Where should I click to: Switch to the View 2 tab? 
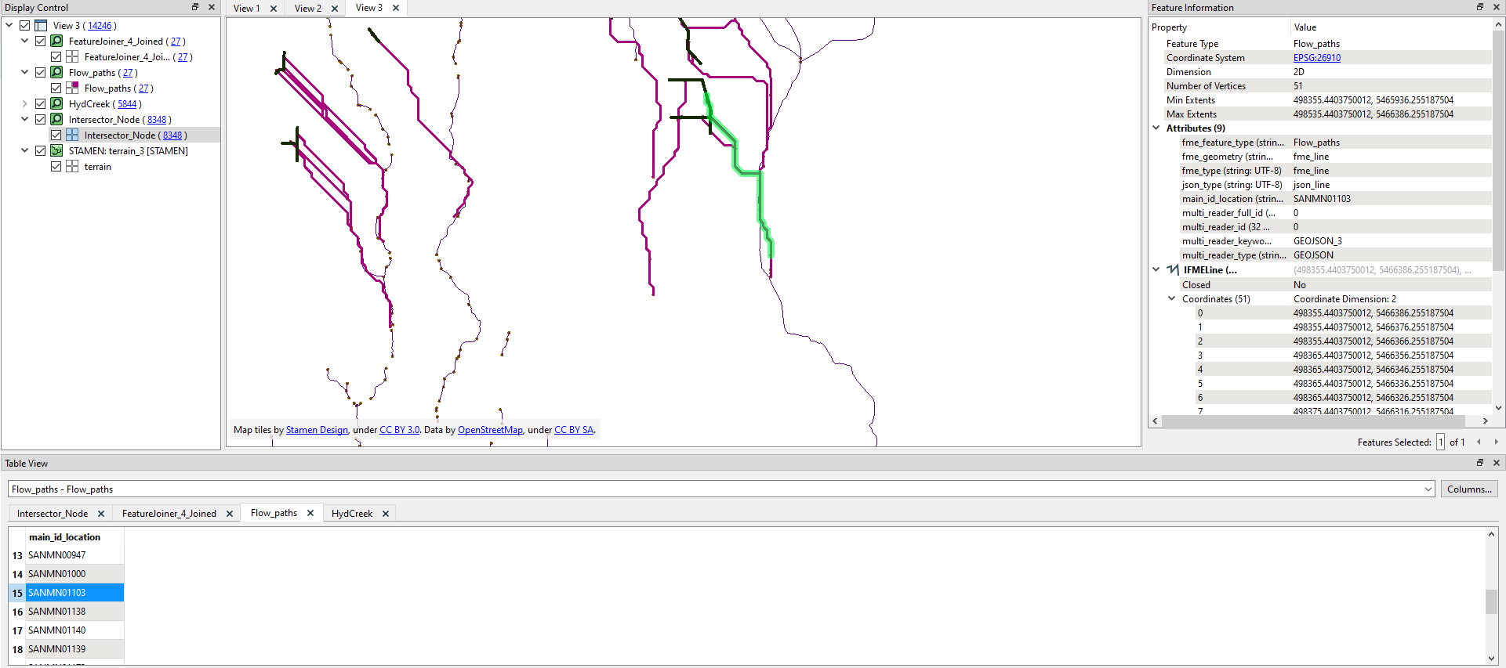pyautogui.click(x=308, y=9)
